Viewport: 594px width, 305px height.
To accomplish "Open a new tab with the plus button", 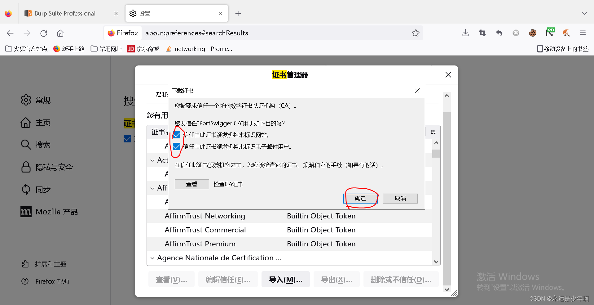I will coord(238,14).
